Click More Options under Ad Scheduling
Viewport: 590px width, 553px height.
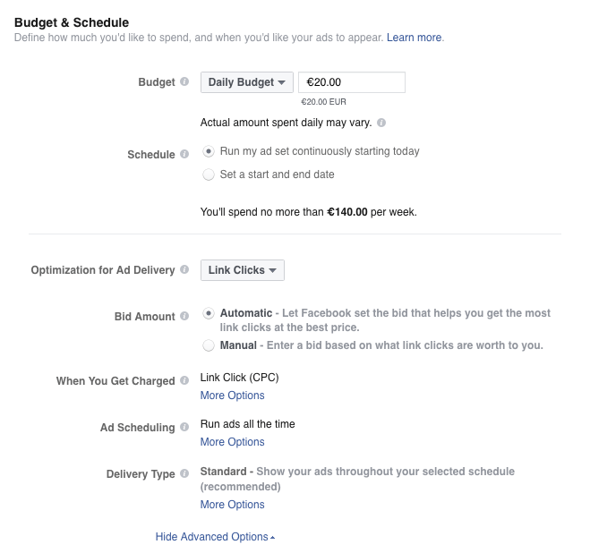(232, 442)
